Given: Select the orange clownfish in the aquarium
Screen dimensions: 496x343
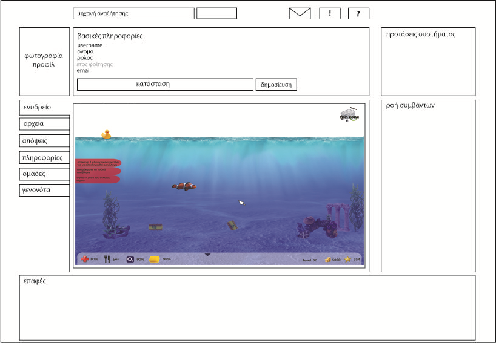Looking at the screenshot, I should 184,186.
